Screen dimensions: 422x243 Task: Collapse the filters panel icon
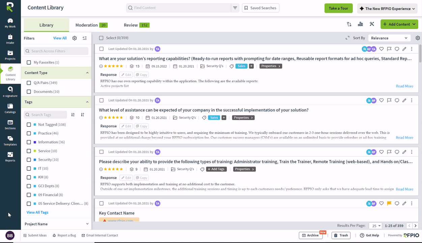pyautogui.click(x=85, y=38)
